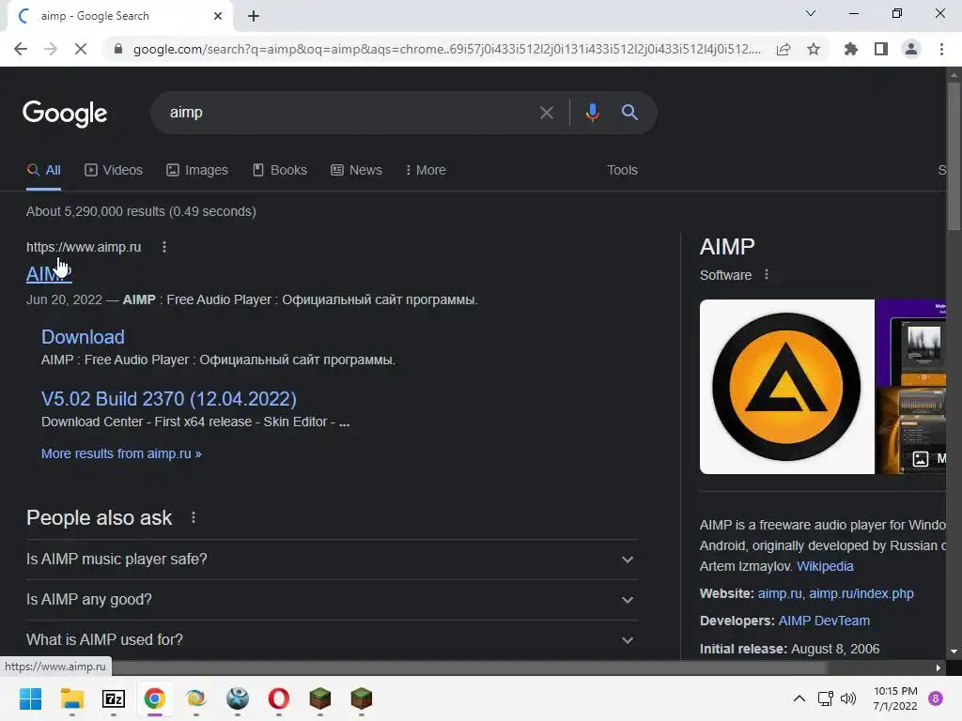The width and height of the screenshot is (962, 721).
Task: Switch to Books results
Action: [280, 171]
